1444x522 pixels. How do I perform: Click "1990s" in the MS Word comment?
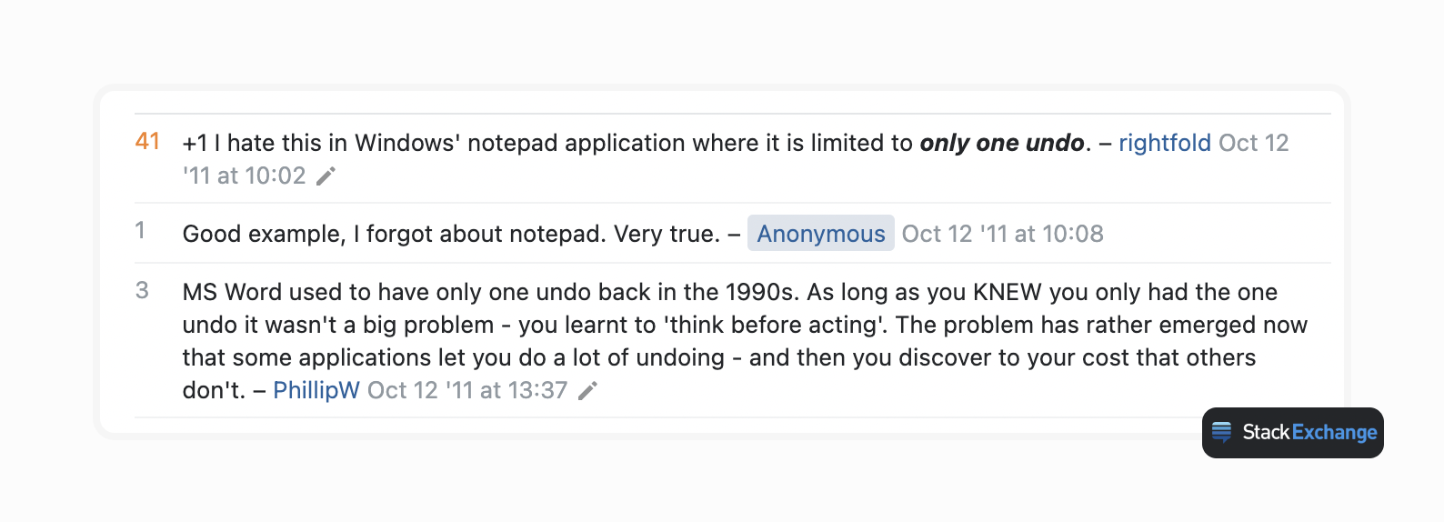762,292
